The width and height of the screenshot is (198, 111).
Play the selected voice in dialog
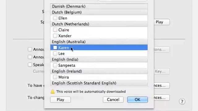(x=60, y=100)
